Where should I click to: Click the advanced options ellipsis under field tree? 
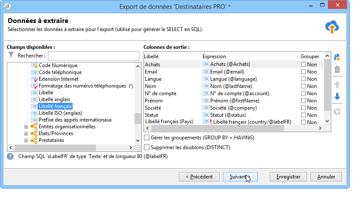[138, 147]
